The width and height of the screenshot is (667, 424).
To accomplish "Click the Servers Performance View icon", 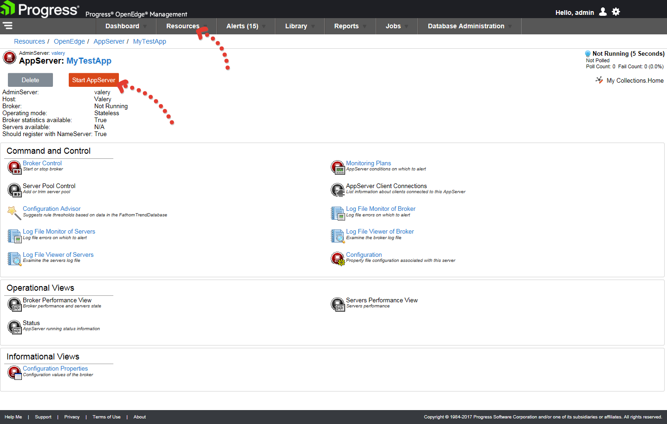I will click(338, 304).
